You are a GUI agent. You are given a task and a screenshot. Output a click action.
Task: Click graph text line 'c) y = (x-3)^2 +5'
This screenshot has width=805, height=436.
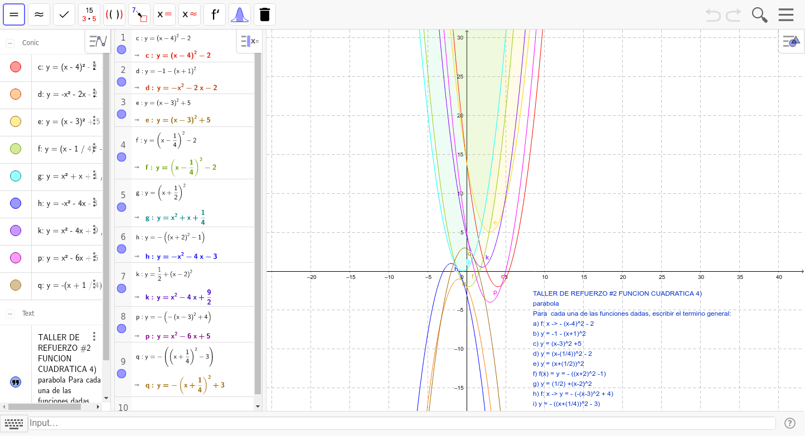[557, 344]
